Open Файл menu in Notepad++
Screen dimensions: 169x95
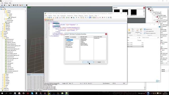click(46, 16)
